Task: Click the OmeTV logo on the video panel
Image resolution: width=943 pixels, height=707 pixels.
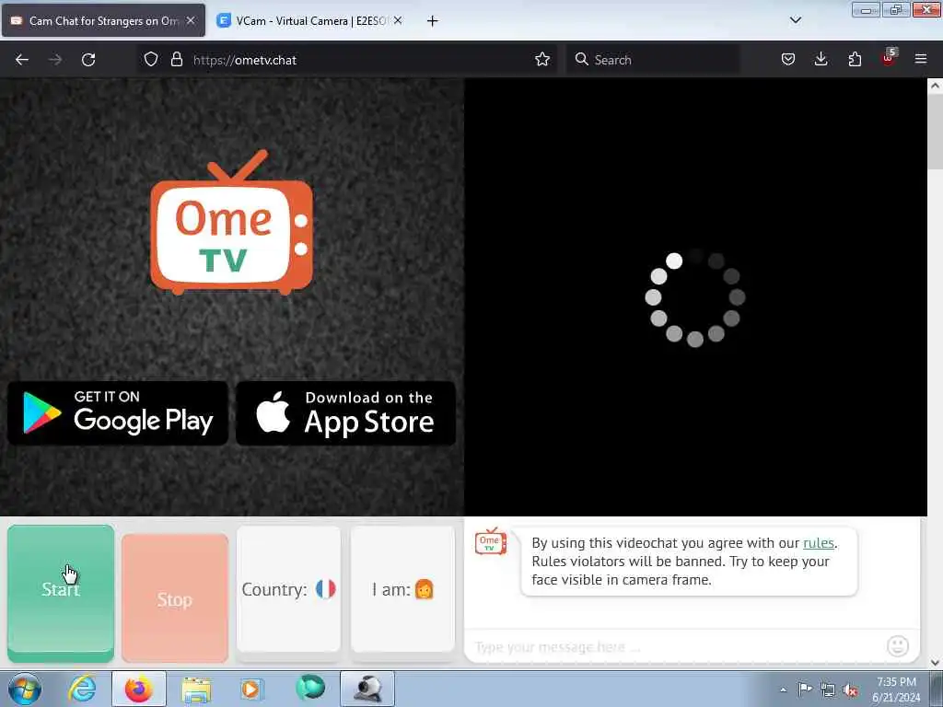Action: click(231, 223)
